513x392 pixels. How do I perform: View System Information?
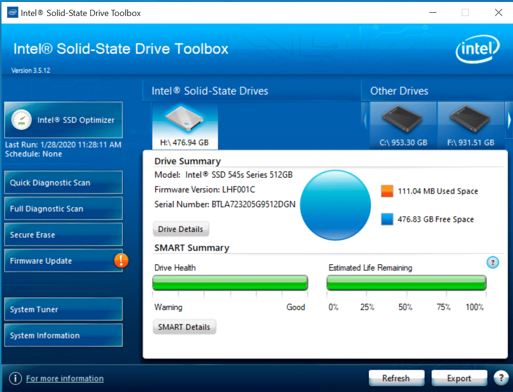point(63,335)
